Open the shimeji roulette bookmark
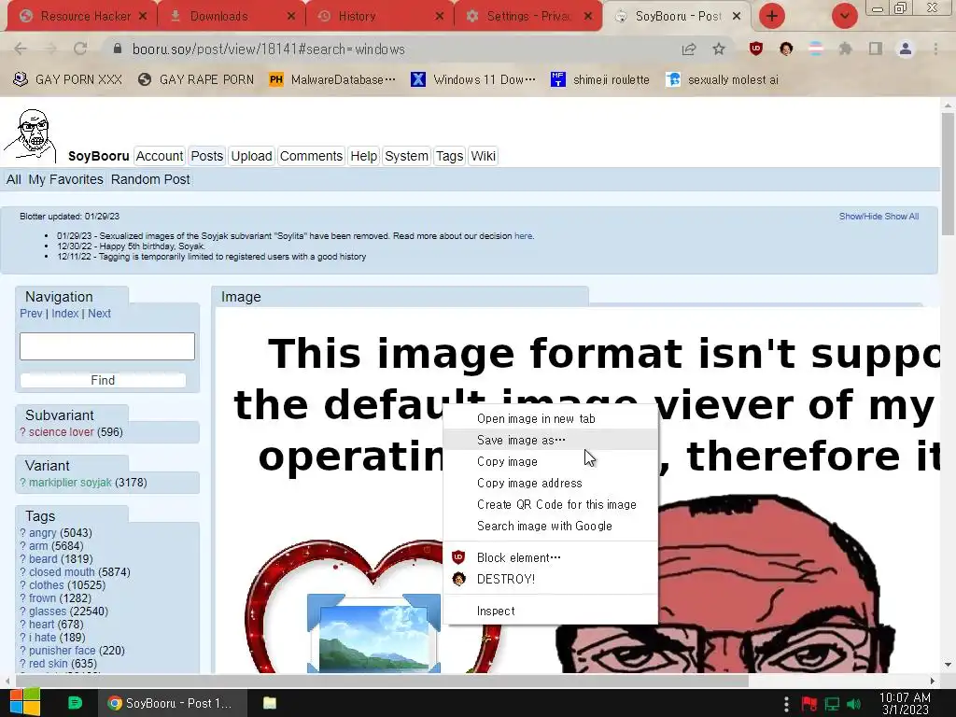Image resolution: width=956 pixels, height=717 pixels. coord(600,80)
